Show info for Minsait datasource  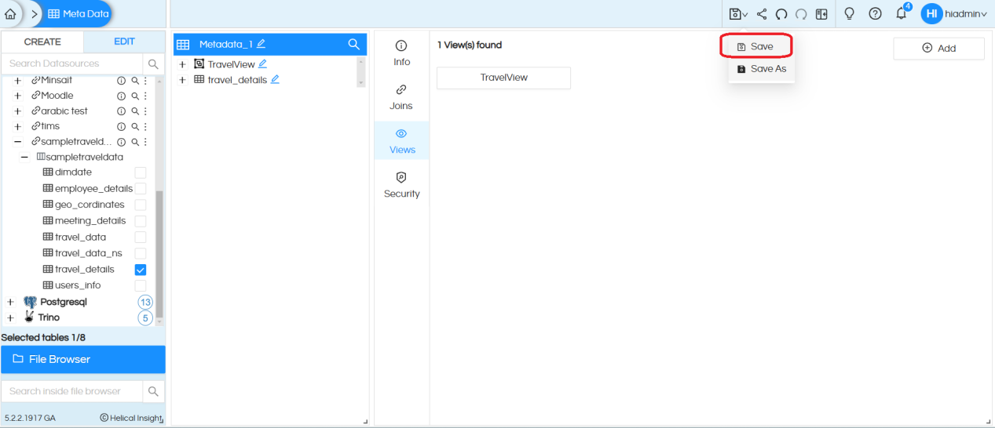point(122,80)
